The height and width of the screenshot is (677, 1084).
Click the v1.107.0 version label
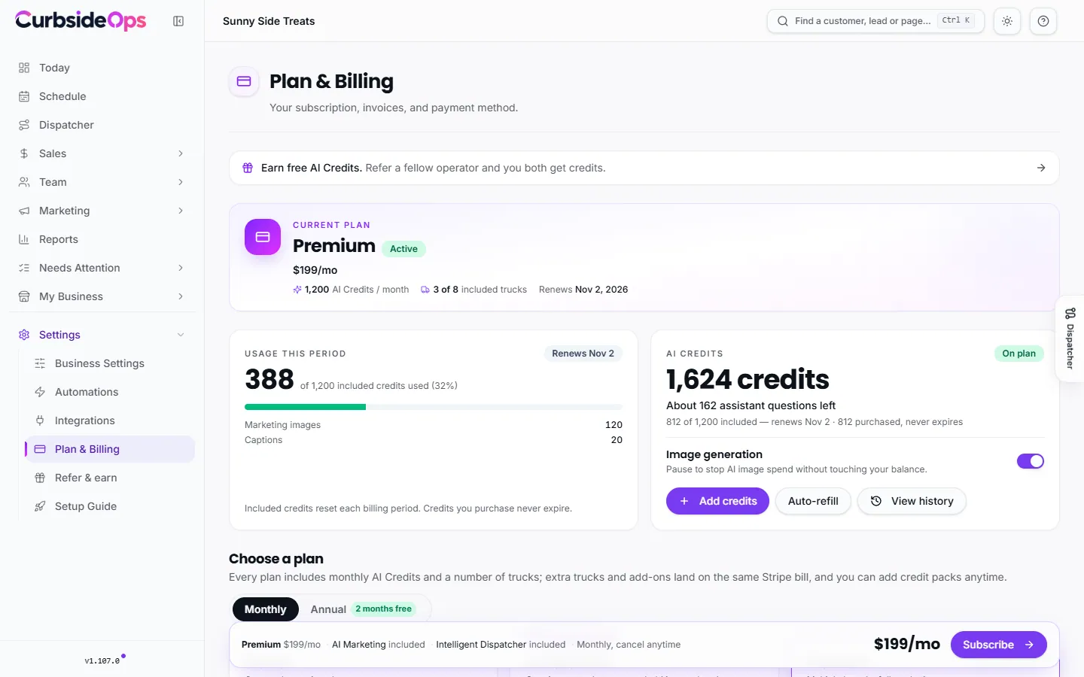[x=102, y=661]
